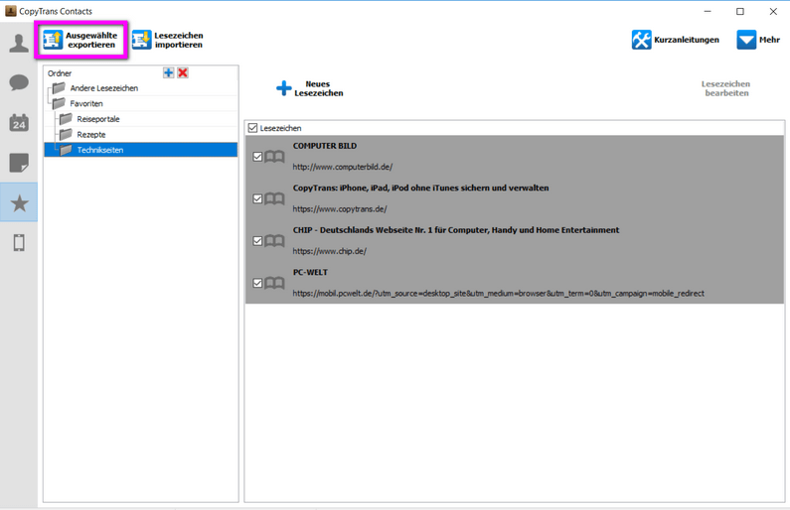Screen dimensions: 790x510
Task: Uncheck the CHIP bookmark checkbox
Action: coord(257,241)
